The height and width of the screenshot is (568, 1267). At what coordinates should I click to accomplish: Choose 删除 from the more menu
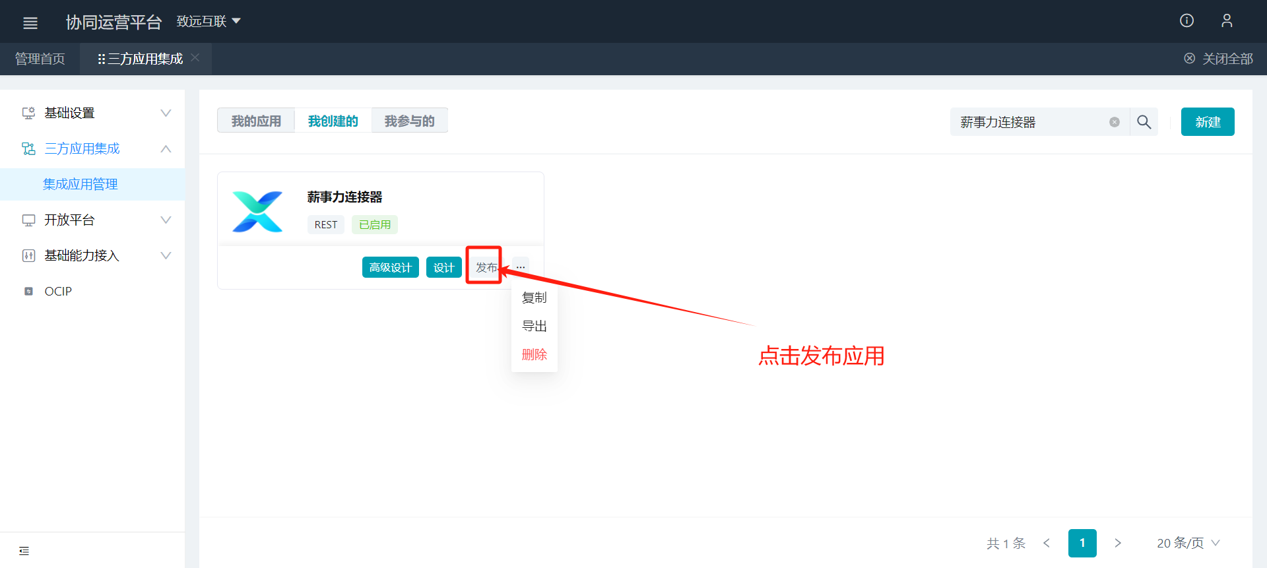[535, 354]
